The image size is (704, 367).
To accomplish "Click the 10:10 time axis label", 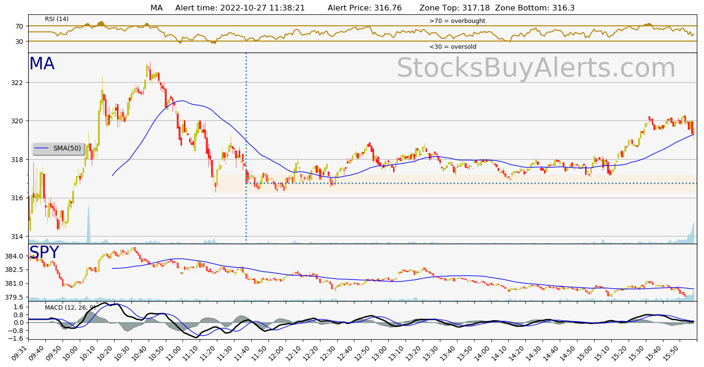I will (x=88, y=353).
